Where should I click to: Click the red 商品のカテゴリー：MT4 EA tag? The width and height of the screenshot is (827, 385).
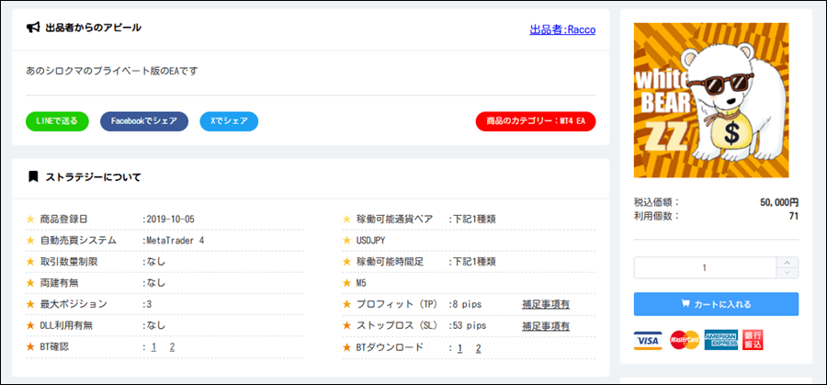536,121
